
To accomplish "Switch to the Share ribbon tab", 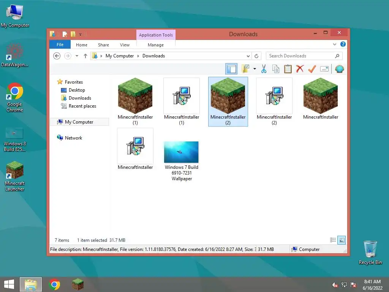I will 103,45.
